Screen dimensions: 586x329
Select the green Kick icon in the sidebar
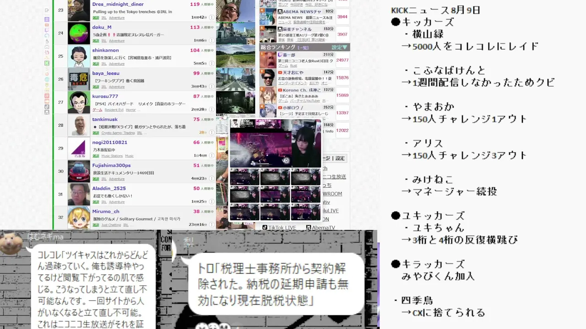click(47, 63)
